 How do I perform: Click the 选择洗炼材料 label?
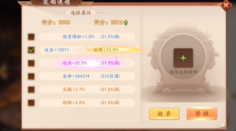click(x=183, y=72)
